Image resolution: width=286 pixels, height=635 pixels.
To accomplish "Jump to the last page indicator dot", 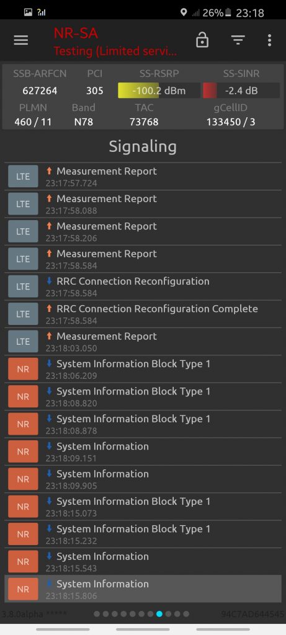I will click(x=186, y=614).
